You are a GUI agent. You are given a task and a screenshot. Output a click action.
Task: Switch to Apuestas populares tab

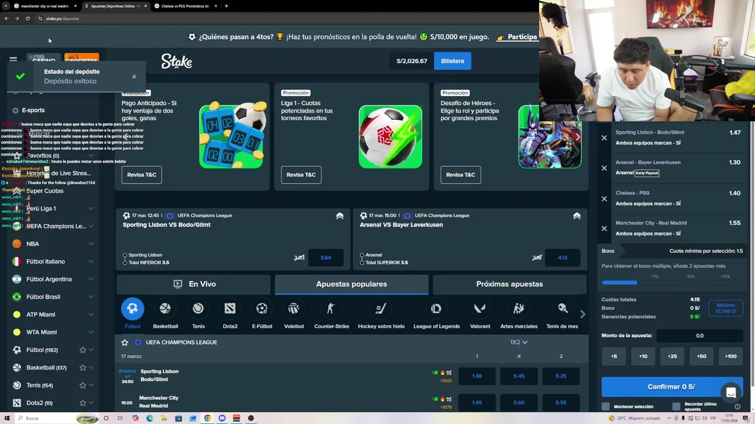click(352, 284)
